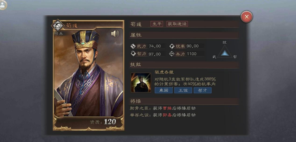Image resolution: width=296 pixels, height=142 pixels.
Task: Click the archer troop type emblem
Action: tap(58, 25)
